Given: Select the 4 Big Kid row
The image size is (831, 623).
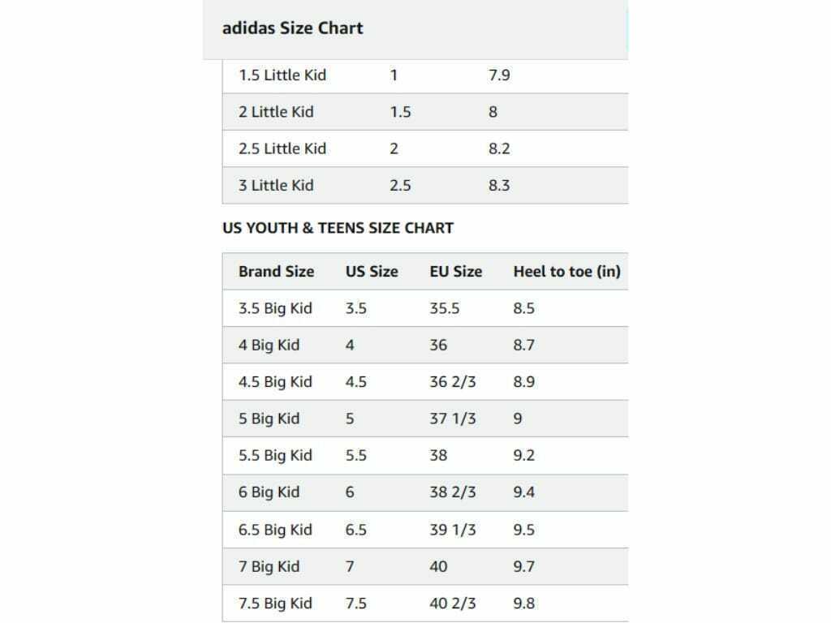Looking at the screenshot, I should click(425, 345).
